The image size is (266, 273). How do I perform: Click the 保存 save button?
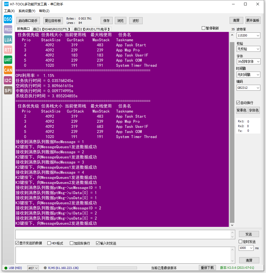click(x=107, y=21)
